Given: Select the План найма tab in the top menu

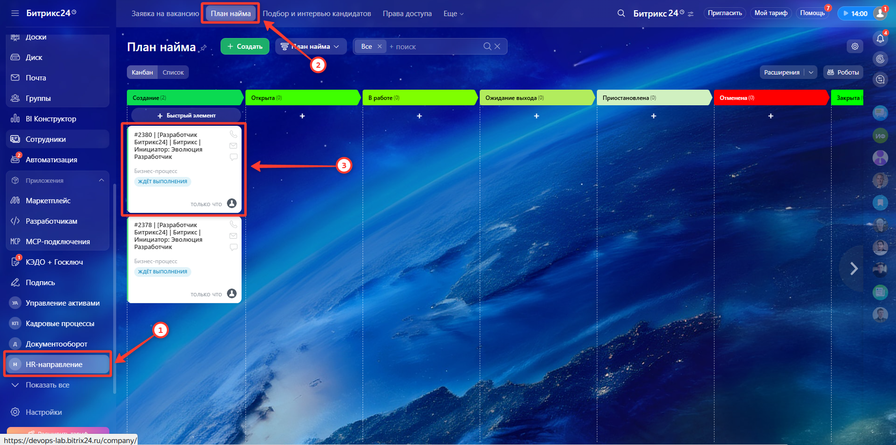Looking at the screenshot, I should (x=231, y=14).
